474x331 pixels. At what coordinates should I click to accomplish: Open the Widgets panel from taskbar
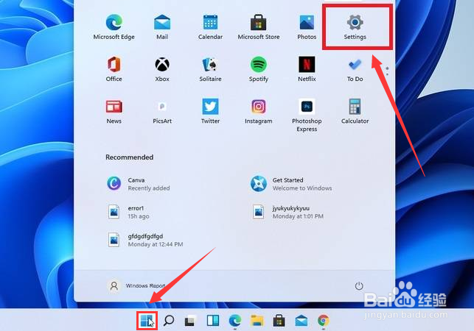point(213,321)
